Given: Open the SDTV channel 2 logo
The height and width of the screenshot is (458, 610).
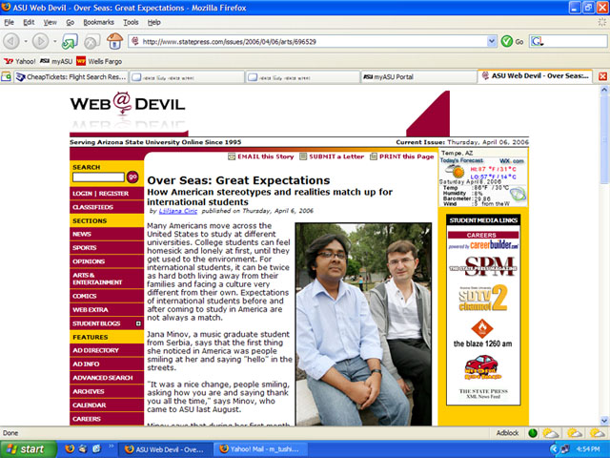Looking at the screenshot, I should click(483, 299).
